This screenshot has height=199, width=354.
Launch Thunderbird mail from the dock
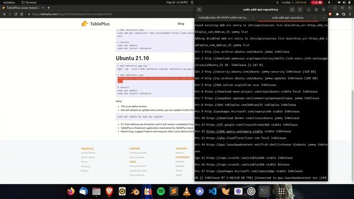point(84,191)
